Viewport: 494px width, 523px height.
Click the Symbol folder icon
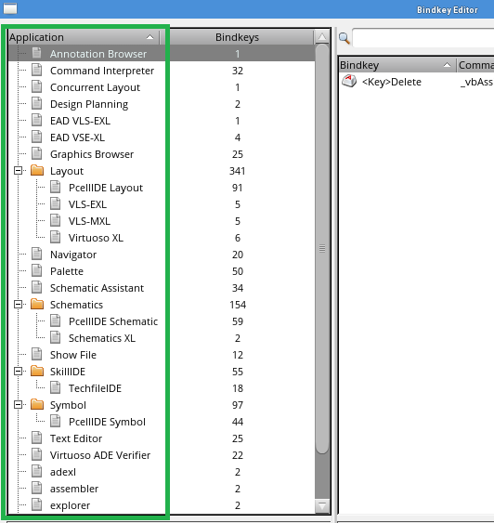click(x=37, y=405)
